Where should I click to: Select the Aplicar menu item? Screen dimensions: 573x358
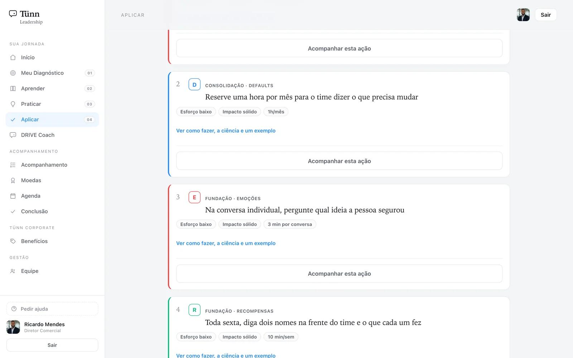[x=52, y=120]
